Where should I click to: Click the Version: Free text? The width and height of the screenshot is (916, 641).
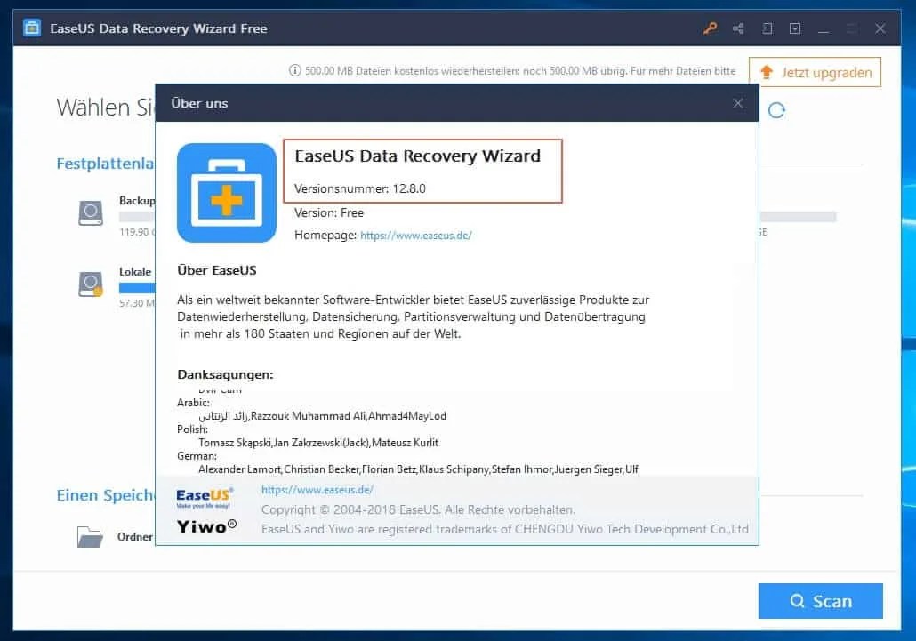(329, 212)
